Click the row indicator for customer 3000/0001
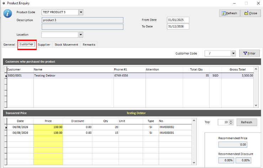The width and height of the screenshot is (263, 168). 6,76
